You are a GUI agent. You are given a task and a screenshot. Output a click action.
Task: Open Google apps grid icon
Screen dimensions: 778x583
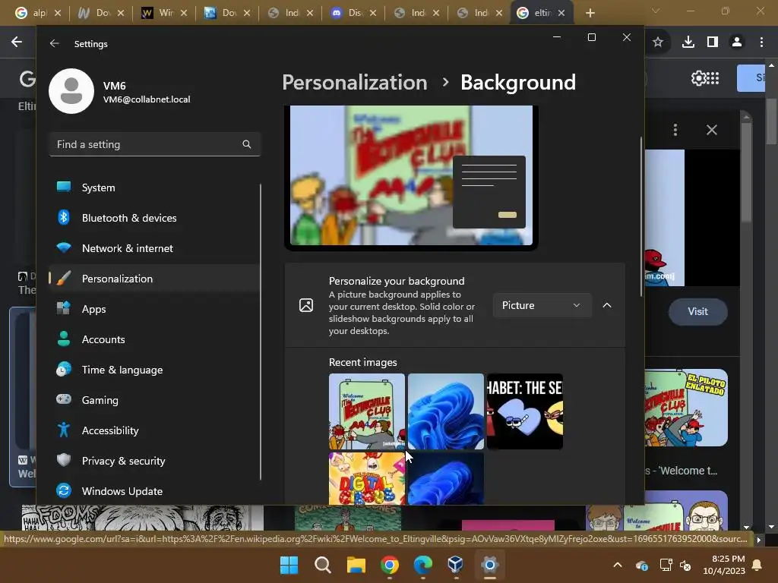(x=713, y=78)
